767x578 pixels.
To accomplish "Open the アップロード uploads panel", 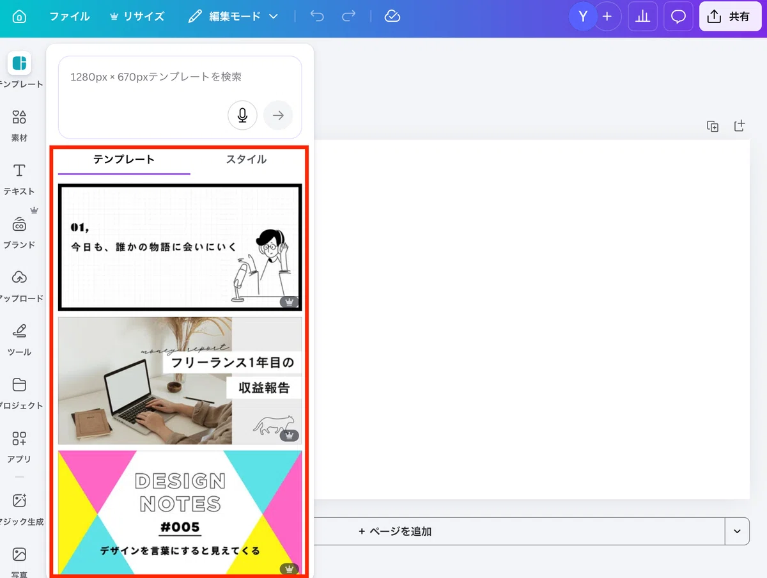I will tap(20, 285).
